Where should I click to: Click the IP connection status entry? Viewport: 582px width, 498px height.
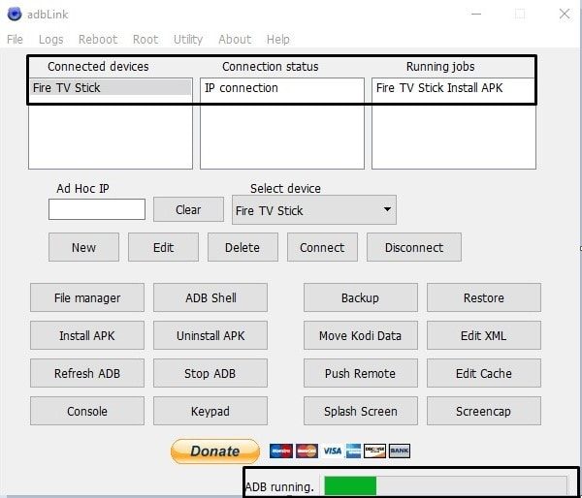(x=242, y=88)
